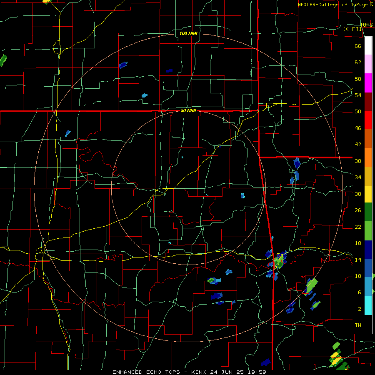Click the "10" legend value

point(358,276)
